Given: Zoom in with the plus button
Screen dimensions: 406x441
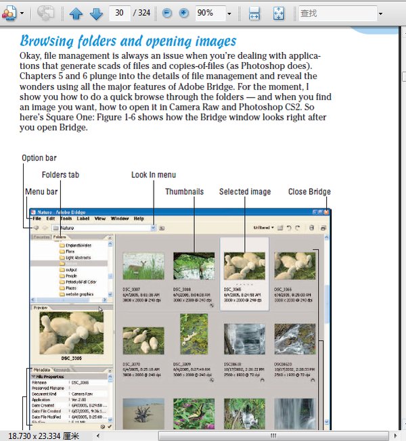Looking at the screenshot, I should click(184, 13).
